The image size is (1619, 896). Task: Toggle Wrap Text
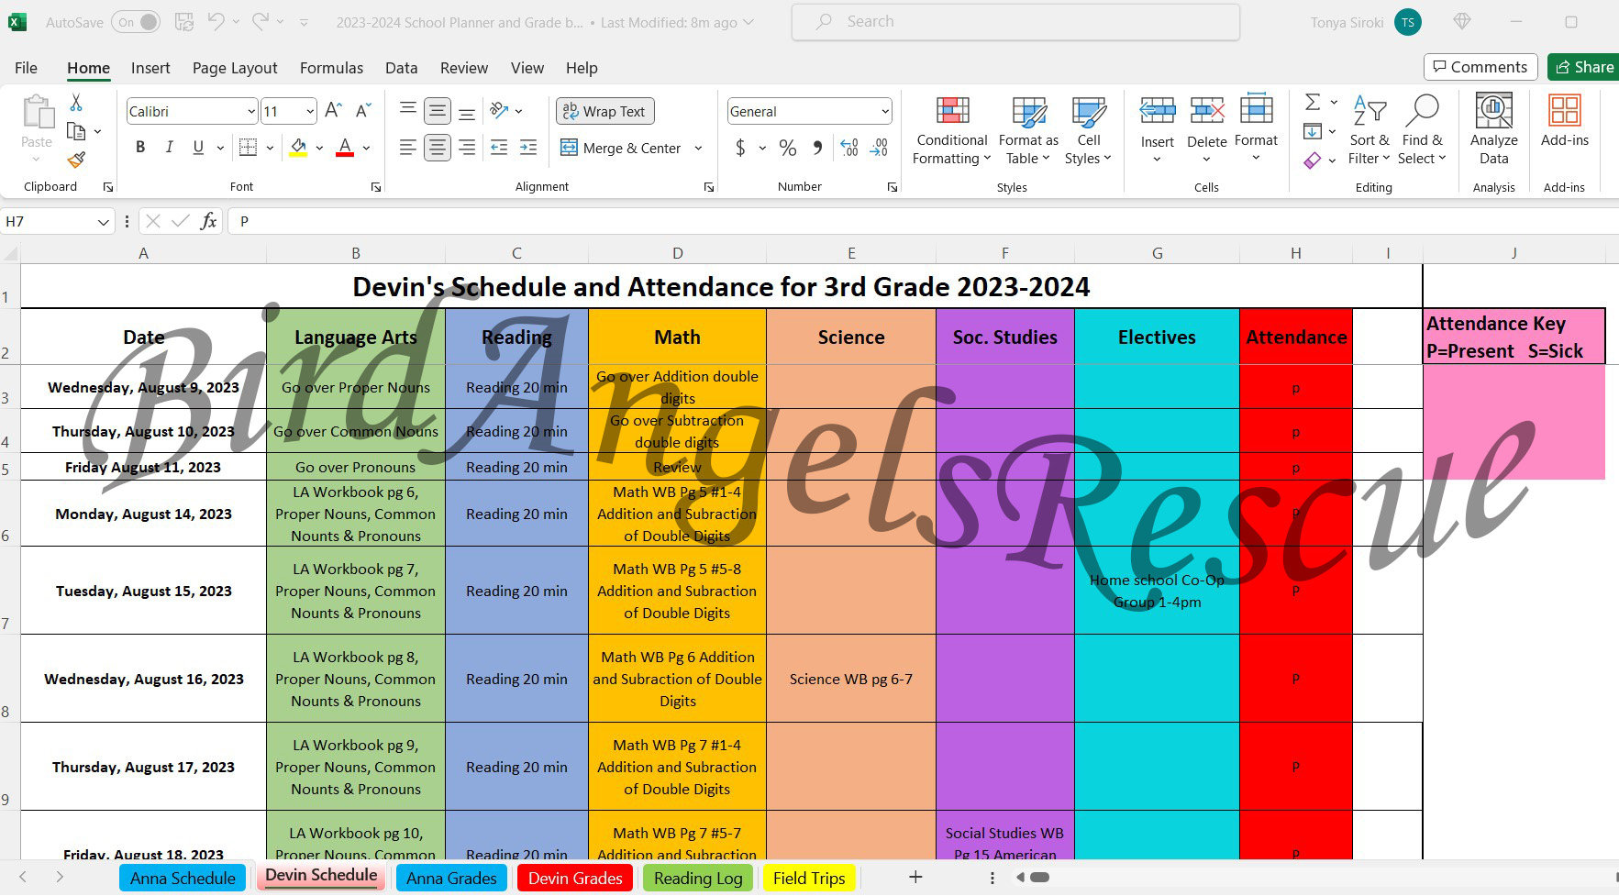click(604, 111)
